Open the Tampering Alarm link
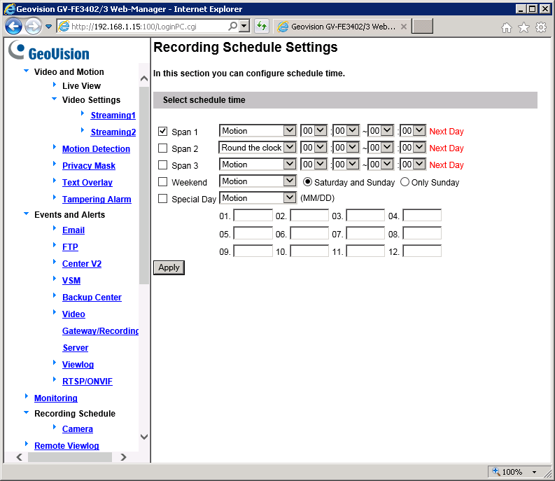 97,199
